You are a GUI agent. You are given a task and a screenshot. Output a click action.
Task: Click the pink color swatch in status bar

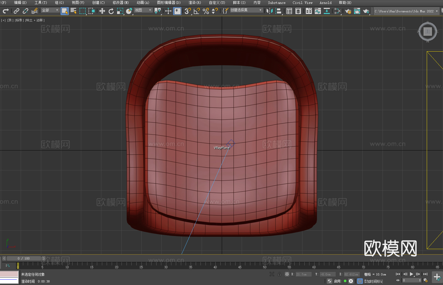coord(9,274)
